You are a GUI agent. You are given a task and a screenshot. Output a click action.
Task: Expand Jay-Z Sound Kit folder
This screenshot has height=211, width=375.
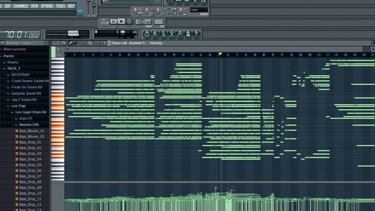(24, 100)
